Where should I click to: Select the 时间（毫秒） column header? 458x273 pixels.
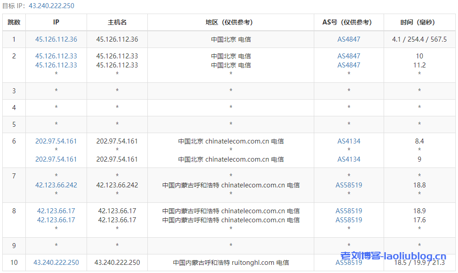[x=419, y=22]
